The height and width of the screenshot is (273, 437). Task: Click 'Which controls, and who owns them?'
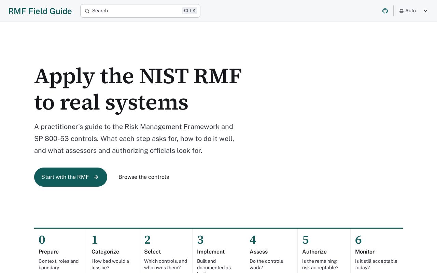(x=166, y=264)
